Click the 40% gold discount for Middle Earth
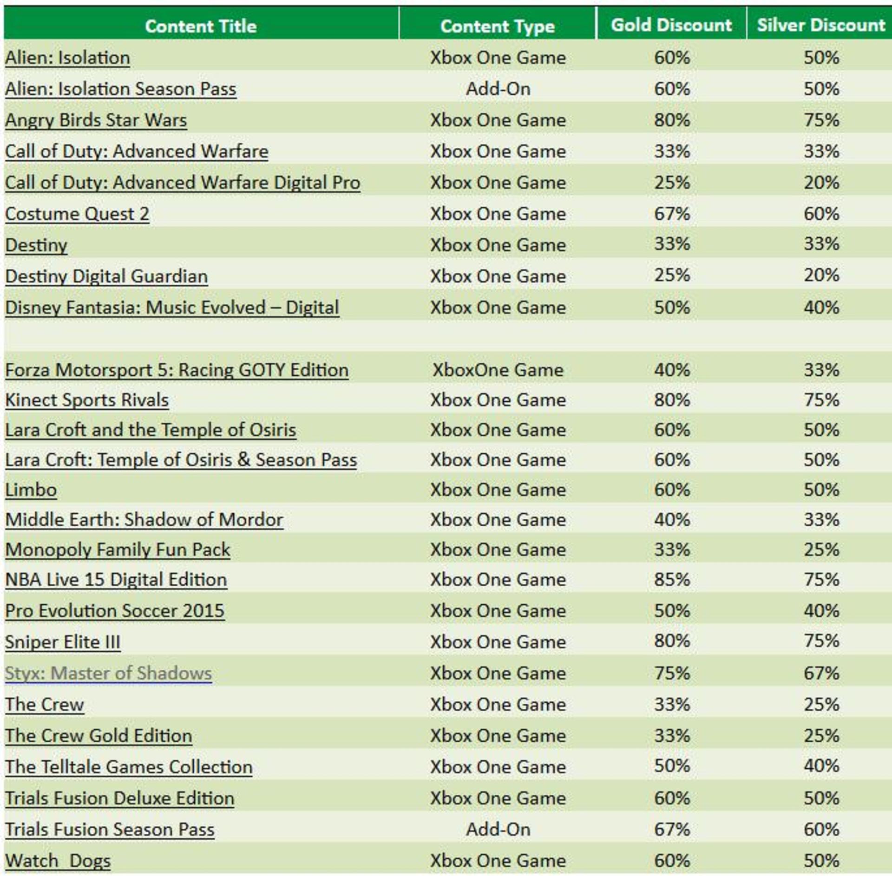The width and height of the screenshot is (892, 876). pyautogui.click(x=672, y=520)
